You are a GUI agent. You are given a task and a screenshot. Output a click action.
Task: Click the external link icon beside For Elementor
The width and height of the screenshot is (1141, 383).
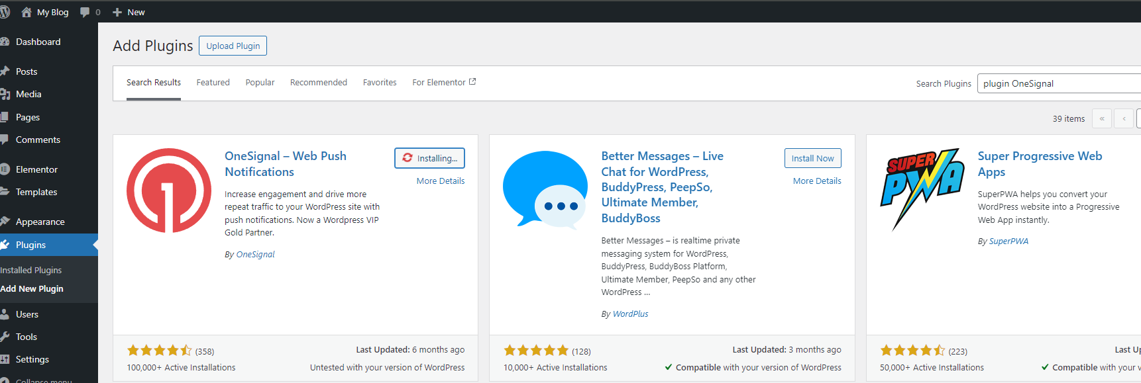(x=472, y=82)
